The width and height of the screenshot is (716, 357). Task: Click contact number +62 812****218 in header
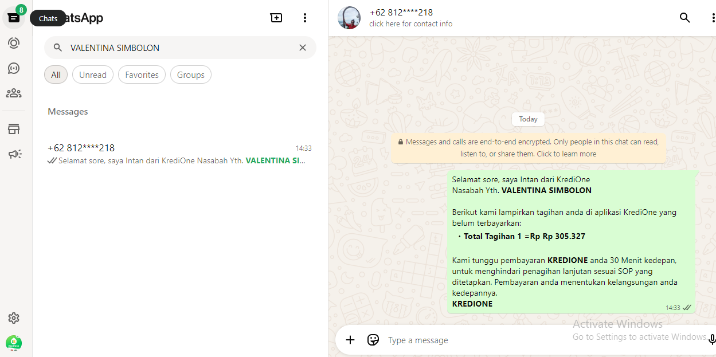click(x=401, y=12)
